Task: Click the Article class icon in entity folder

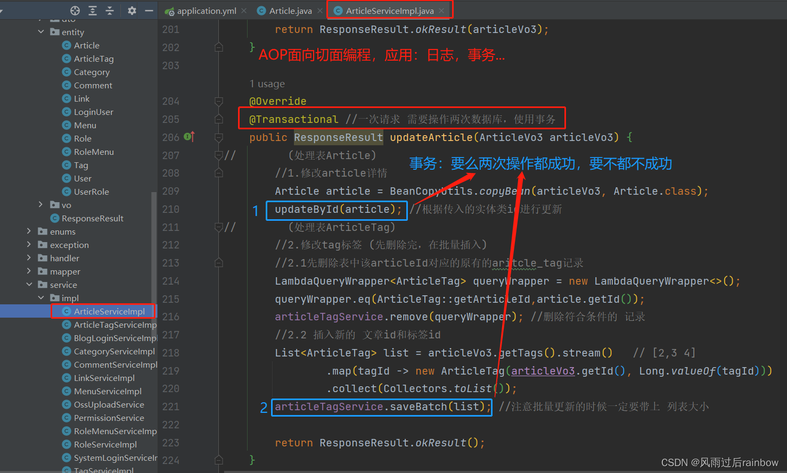Action: click(67, 45)
